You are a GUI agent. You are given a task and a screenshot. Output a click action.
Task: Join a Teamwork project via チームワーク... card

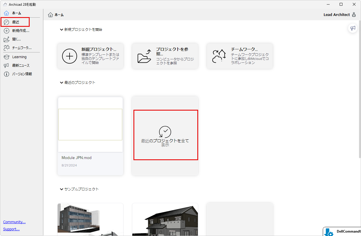point(240,56)
